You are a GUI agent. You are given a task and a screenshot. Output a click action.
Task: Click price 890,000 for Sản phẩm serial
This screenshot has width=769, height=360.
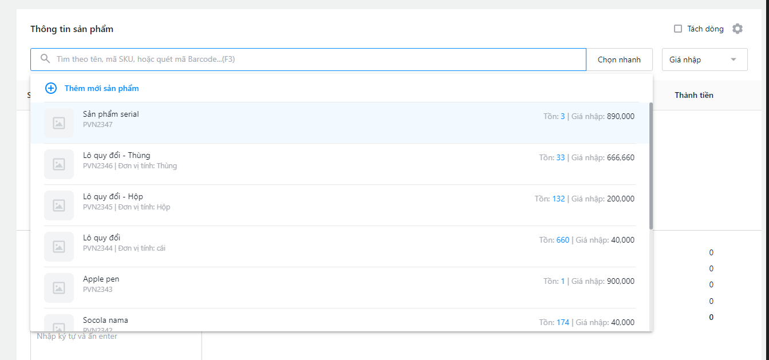621,116
